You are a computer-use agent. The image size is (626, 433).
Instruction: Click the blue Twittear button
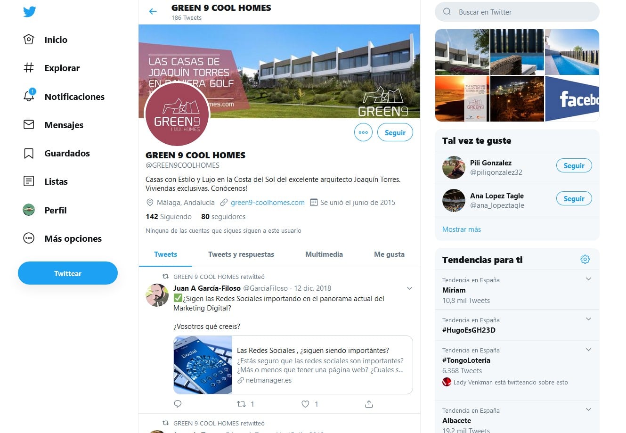[68, 273]
